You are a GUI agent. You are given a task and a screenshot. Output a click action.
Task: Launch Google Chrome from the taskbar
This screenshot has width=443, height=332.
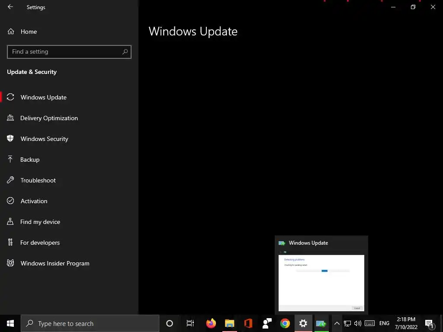pyautogui.click(x=285, y=323)
